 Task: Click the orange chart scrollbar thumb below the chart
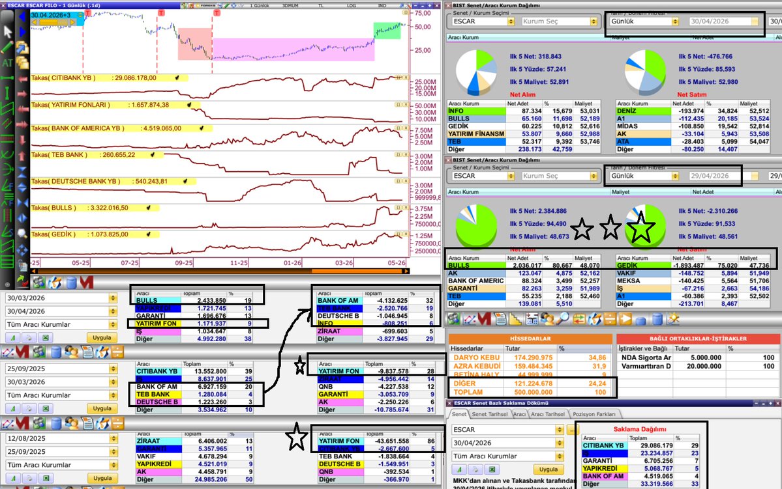pos(357,271)
